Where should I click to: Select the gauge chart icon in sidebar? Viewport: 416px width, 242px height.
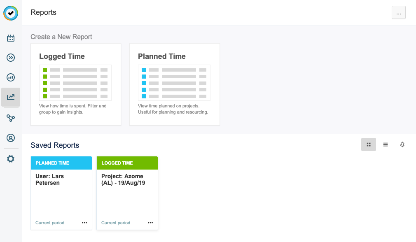tap(10, 77)
